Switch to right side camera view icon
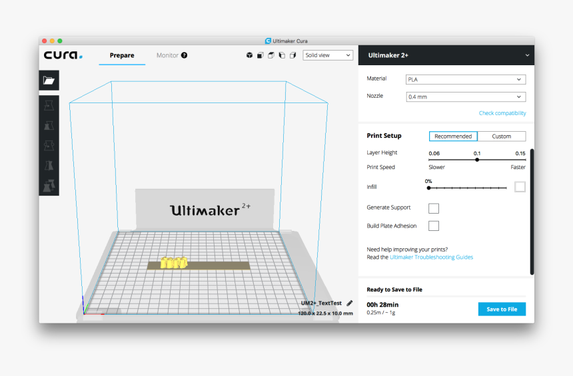 coord(292,55)
